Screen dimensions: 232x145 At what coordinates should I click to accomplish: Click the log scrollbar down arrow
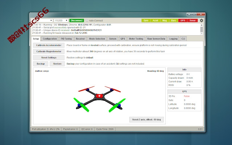tap(202, 33)
